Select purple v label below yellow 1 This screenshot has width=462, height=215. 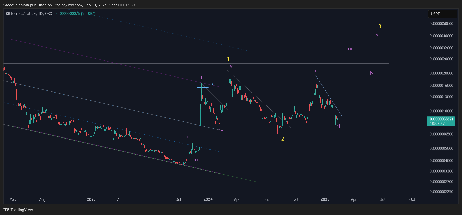point(231,66)
